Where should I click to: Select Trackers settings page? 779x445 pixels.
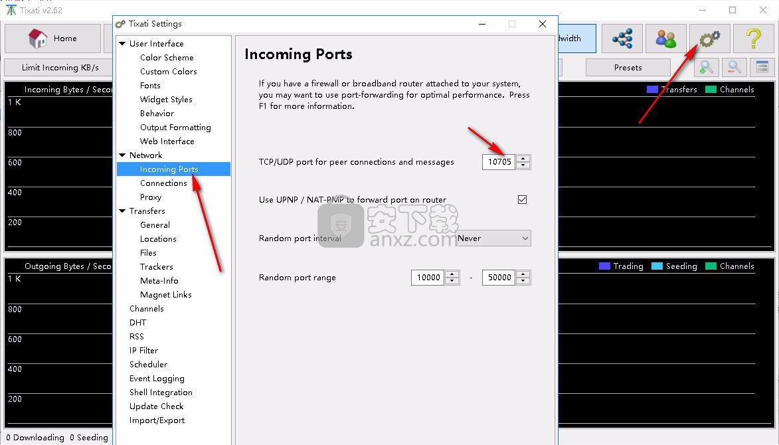pyautogui.click(x=157, y=267)
